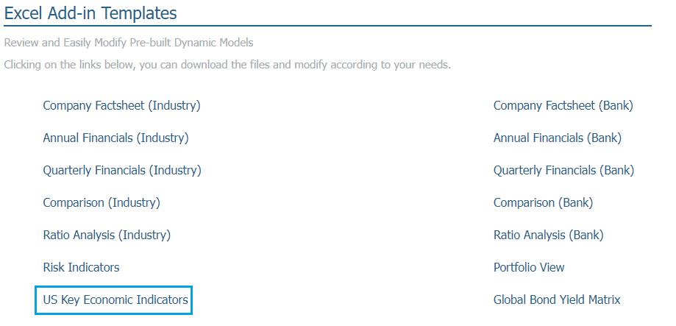The height and width of the screenshot is (326, 676).
Task: Click the Excel Add-in Templates heading
Action: click(90, 13)
